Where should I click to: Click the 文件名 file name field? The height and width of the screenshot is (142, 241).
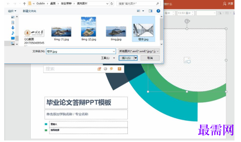81,51
